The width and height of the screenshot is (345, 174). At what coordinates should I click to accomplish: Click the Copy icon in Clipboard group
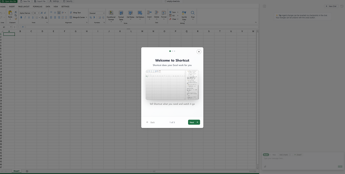point(16,15)
